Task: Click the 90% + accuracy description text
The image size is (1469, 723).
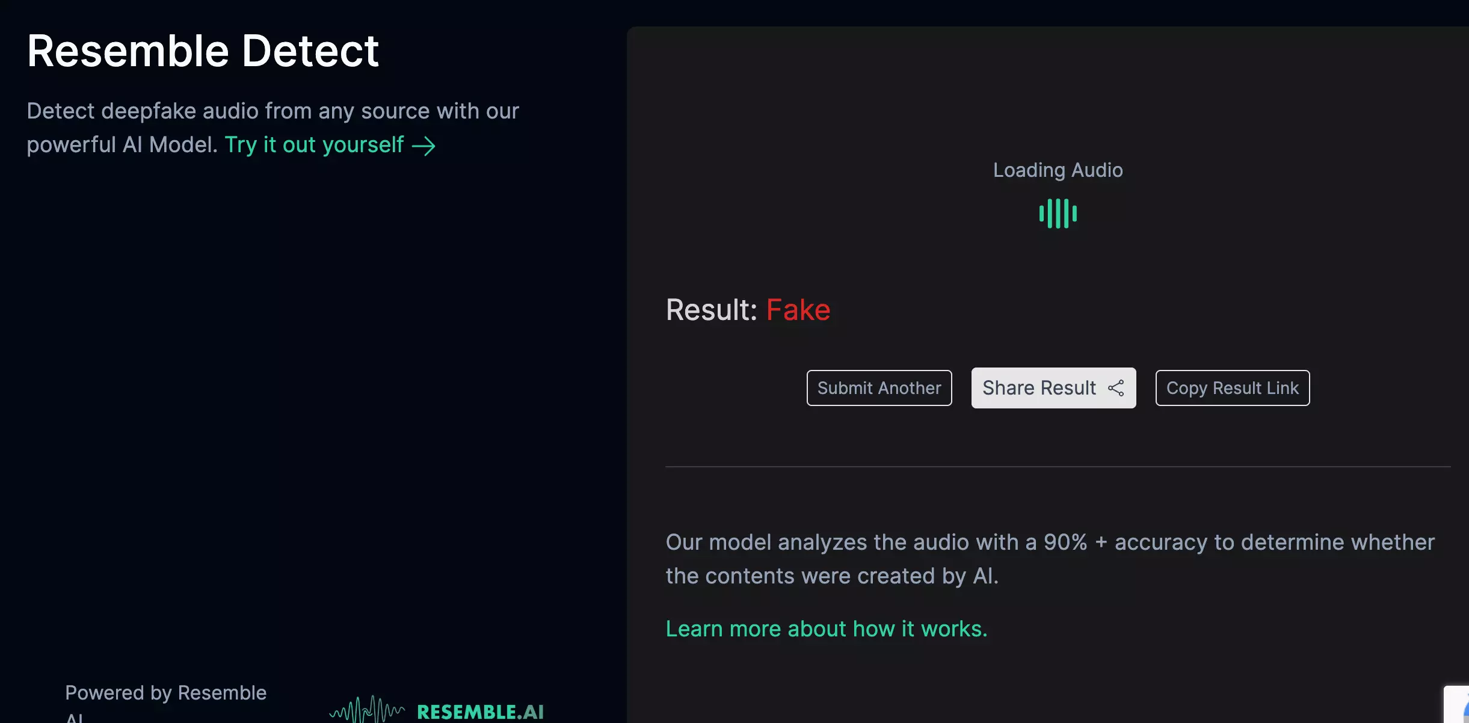Action: pyautogui.click(x=1050, y=559)
